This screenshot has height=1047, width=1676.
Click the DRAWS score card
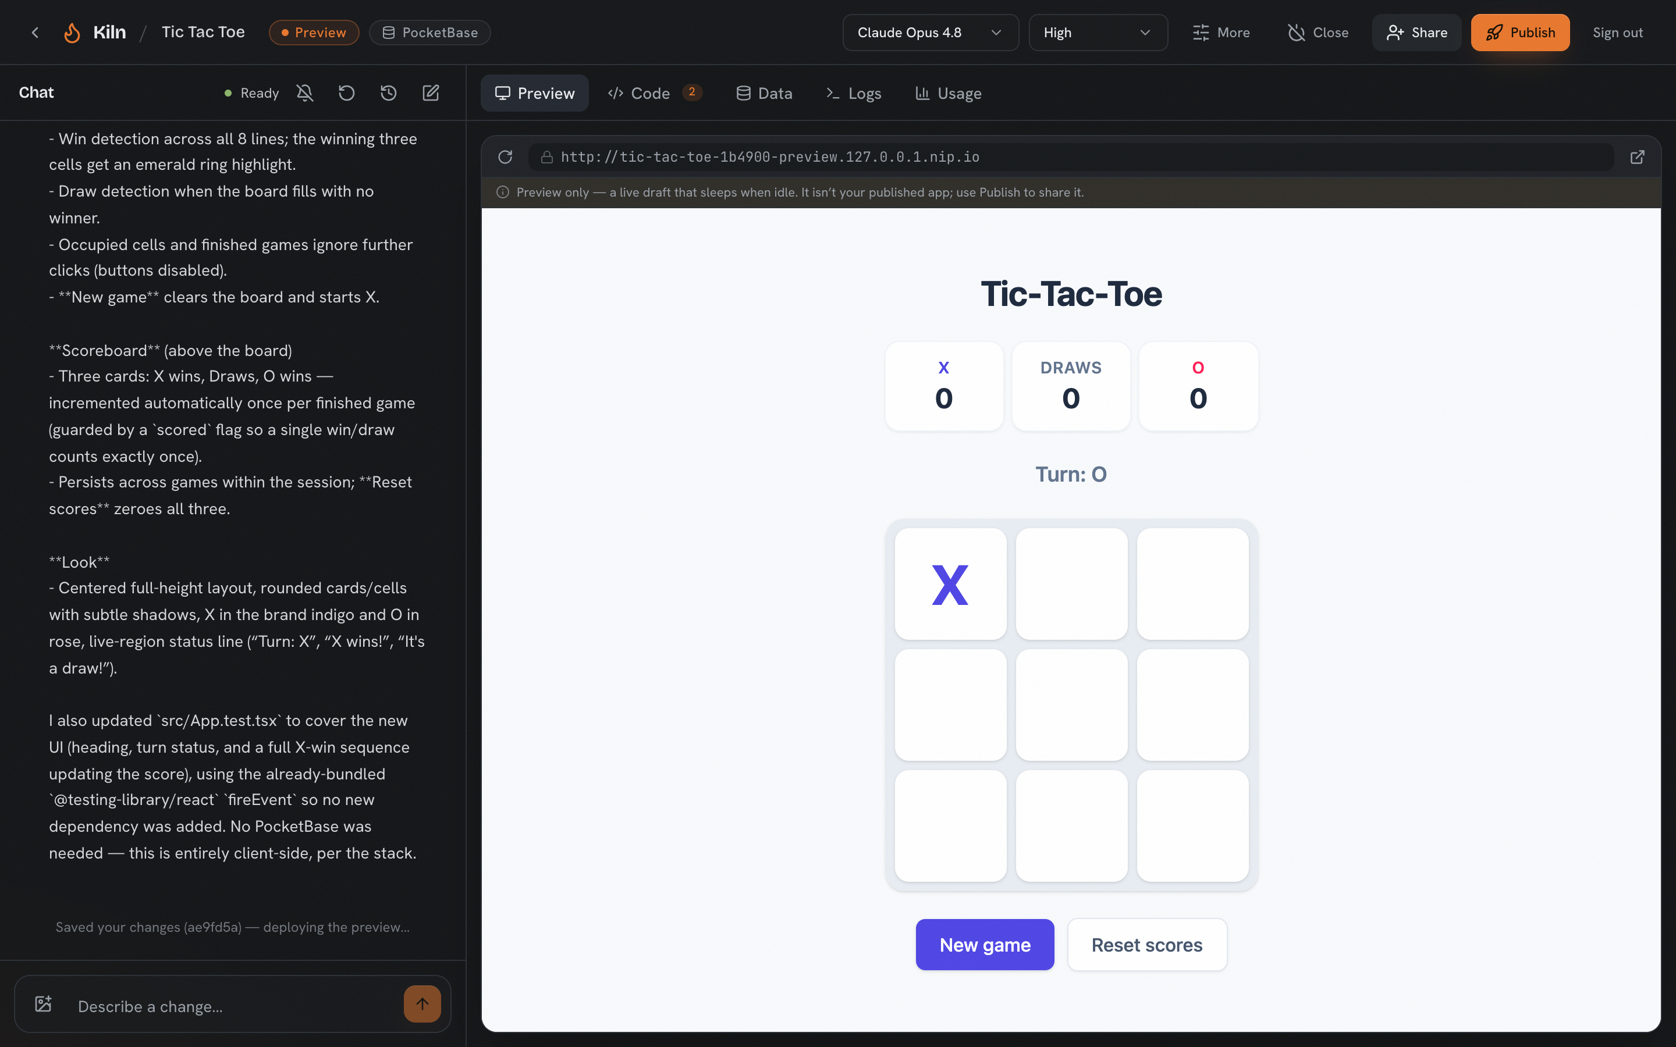[1071, 386]
